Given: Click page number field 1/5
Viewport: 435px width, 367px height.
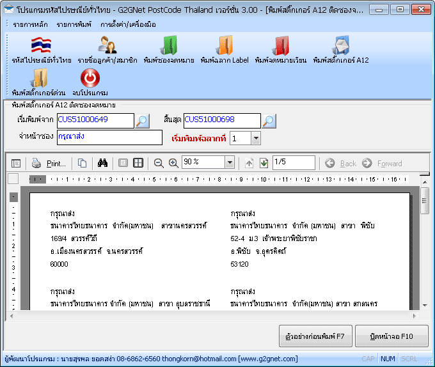Looking at the screenshot, I should pos(294,162).
